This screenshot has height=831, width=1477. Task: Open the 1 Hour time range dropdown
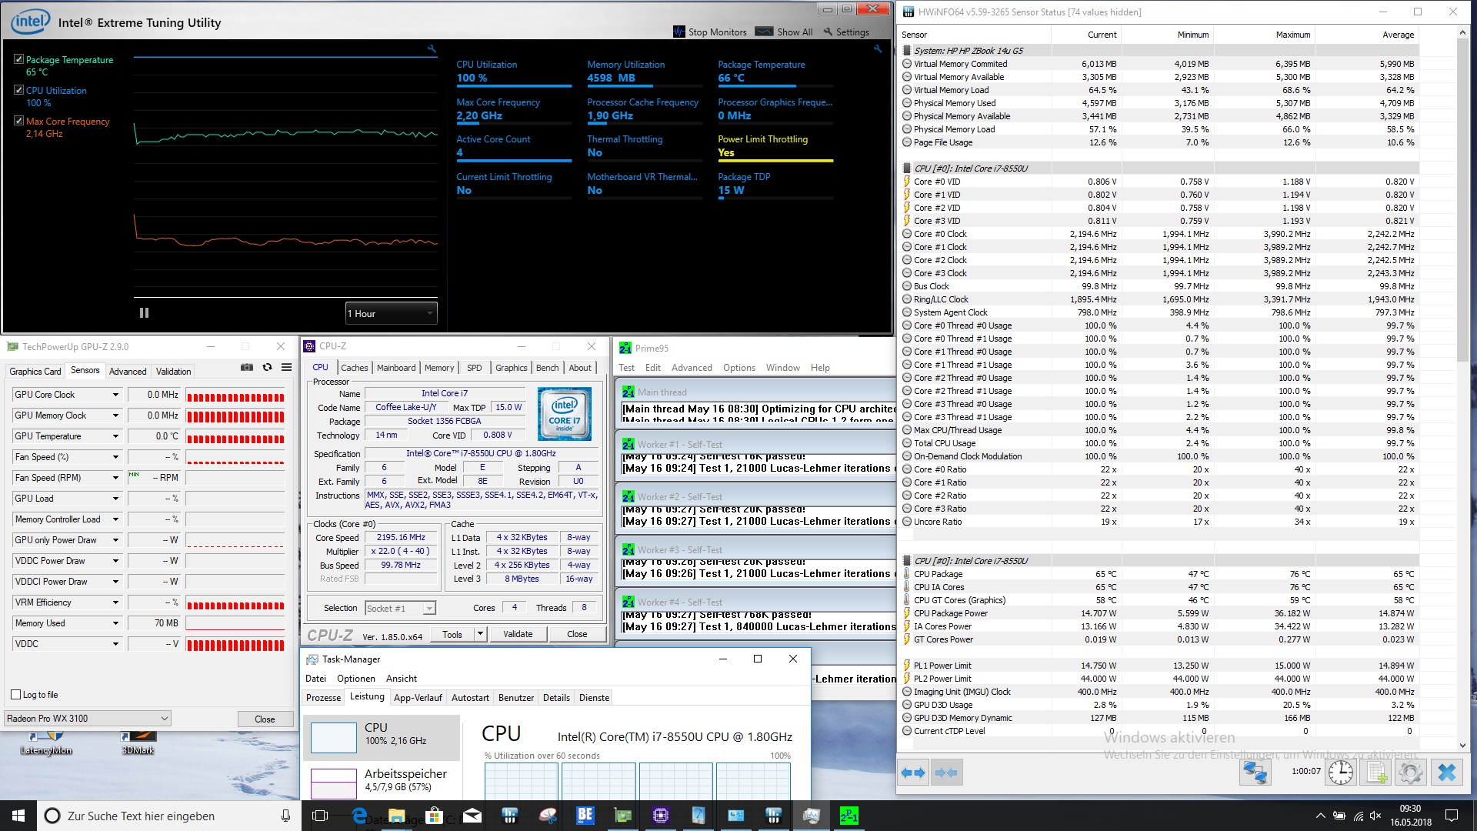pos(391,313)
